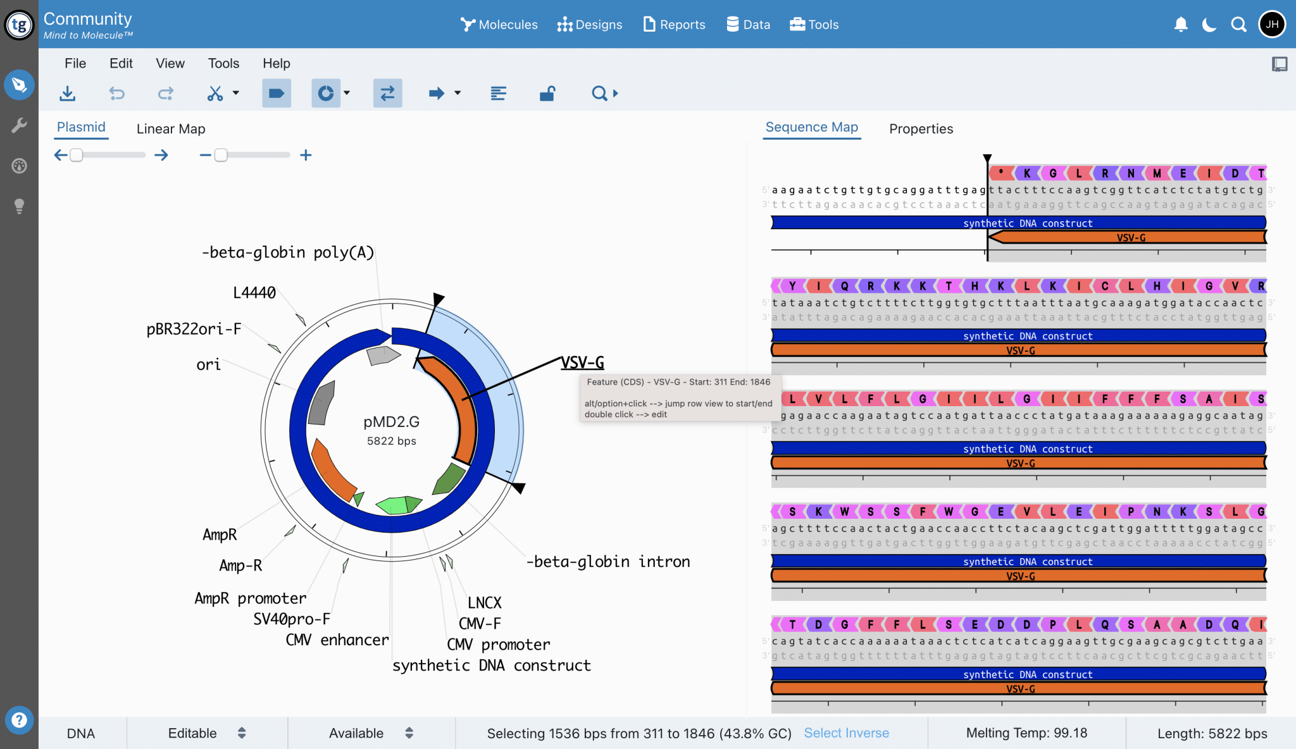Toggle the sequence lock icon
The width and height of the screenshot is (1296, 749).
(x=547, y=93)
